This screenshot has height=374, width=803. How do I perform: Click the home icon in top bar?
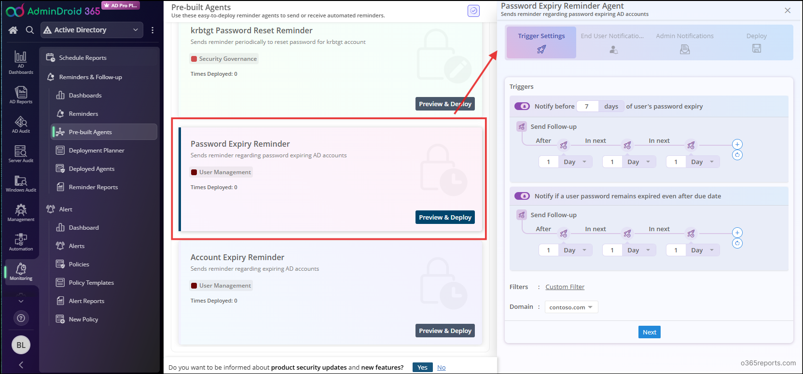[x=13, y=30]
